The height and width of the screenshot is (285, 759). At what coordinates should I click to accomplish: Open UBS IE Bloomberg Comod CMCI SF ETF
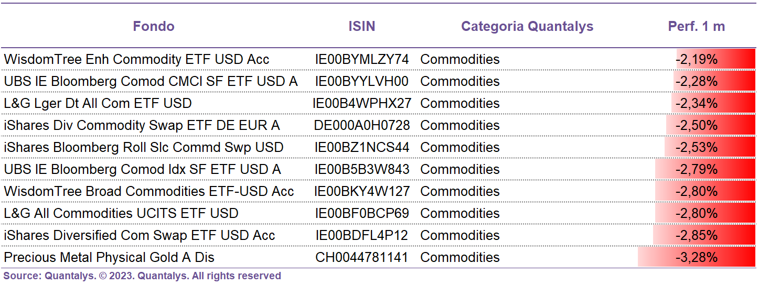(x=151, y=81)
